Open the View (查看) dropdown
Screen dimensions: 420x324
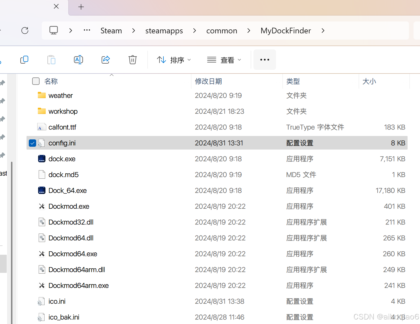224,60
